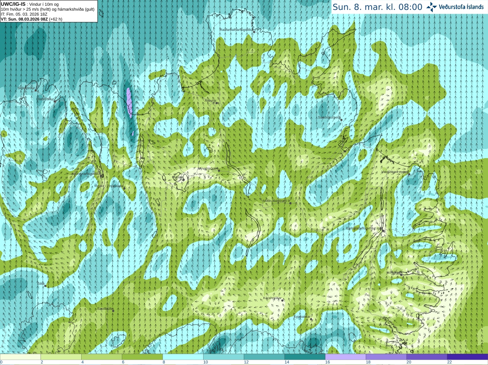The image size is (488, 365).
Task: Click the 16–18 m/s legend color swatch
Action: pyautogui.click(x=346, y=357)
